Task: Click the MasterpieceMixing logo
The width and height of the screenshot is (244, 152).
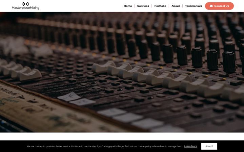Action: coord(25,6)
